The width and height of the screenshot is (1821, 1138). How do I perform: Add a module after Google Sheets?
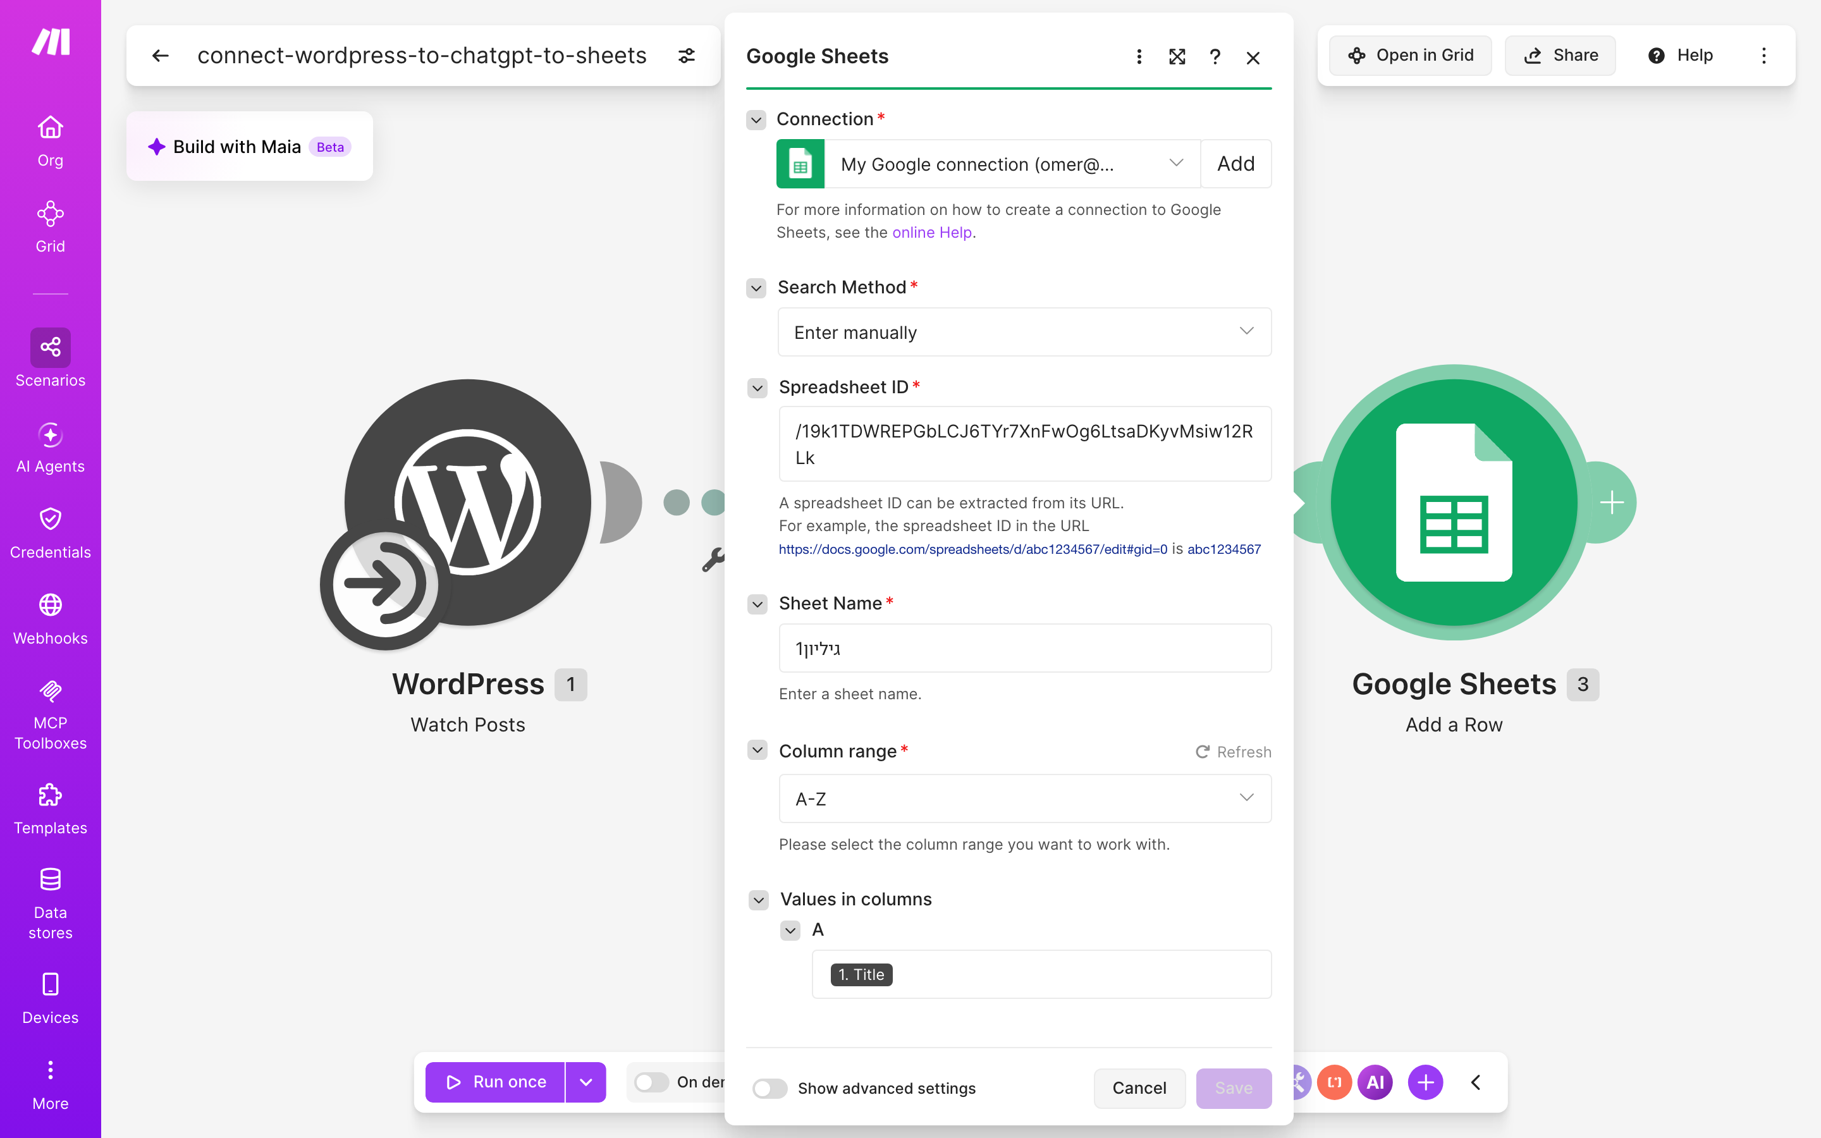pos(1611,503)
